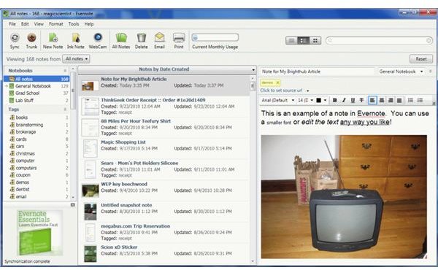Image resolution: width=438 pixels, height=270 pixels.
Task: Switch to list view layout
Action: [291, 41]
